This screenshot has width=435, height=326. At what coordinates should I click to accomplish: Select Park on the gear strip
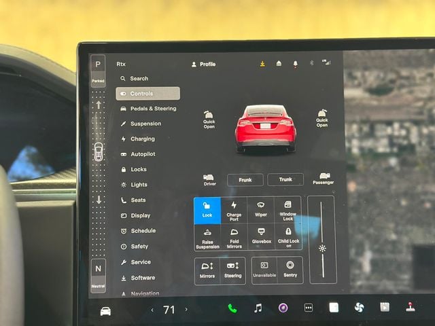click(x=98, y=71)
